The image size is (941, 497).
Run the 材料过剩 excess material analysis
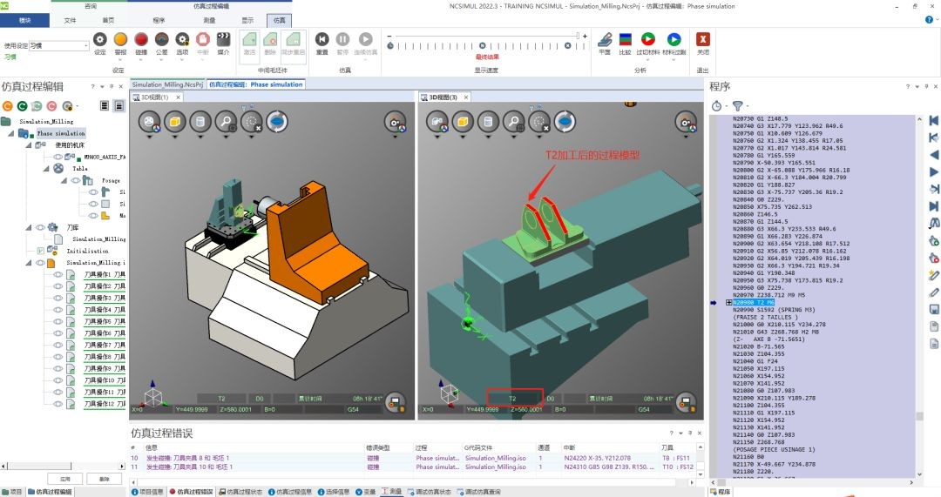(674, 39)
